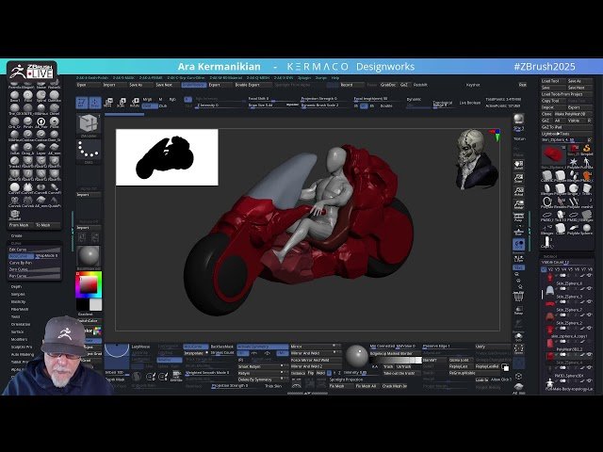Expand the Create brush section

[17, 235]
